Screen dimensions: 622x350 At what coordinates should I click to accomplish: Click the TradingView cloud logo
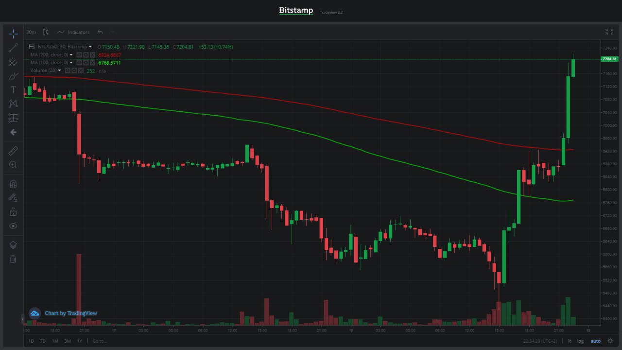point(34,313)
